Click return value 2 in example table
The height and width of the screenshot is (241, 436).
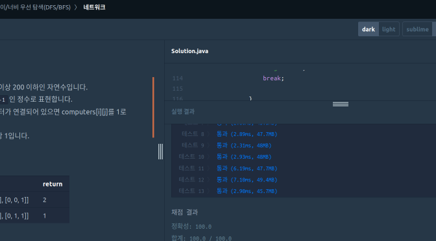coord(45,200)
